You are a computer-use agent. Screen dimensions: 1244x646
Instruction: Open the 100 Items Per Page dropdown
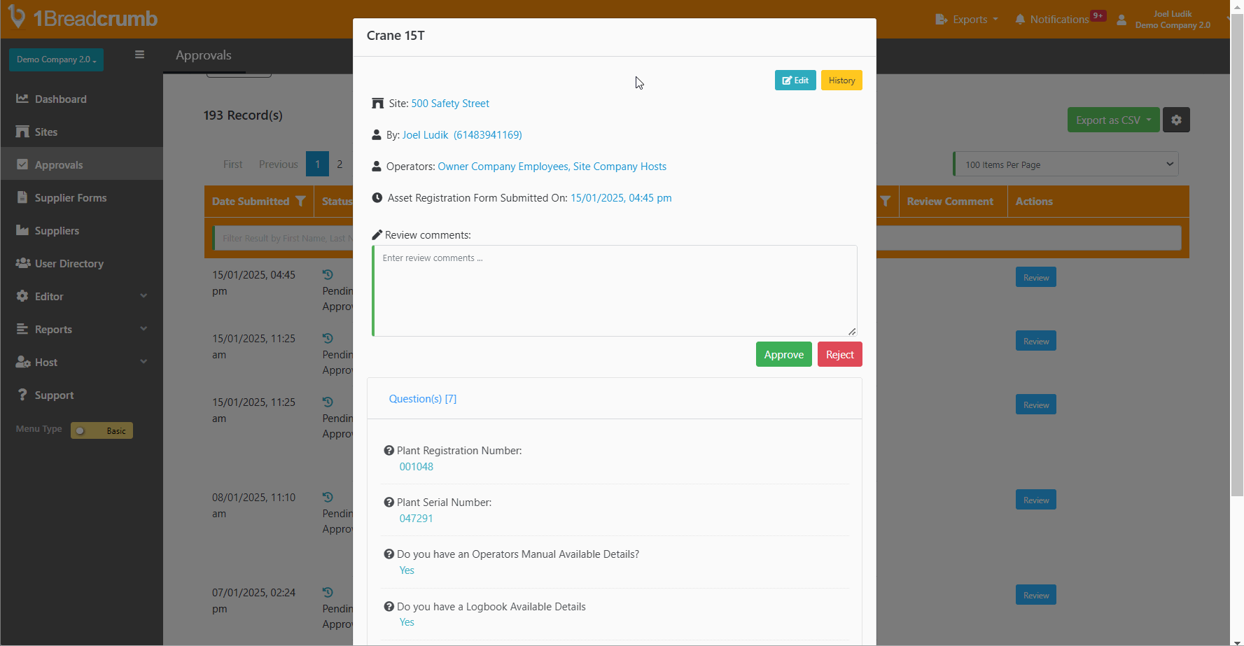click(1066, 164)
